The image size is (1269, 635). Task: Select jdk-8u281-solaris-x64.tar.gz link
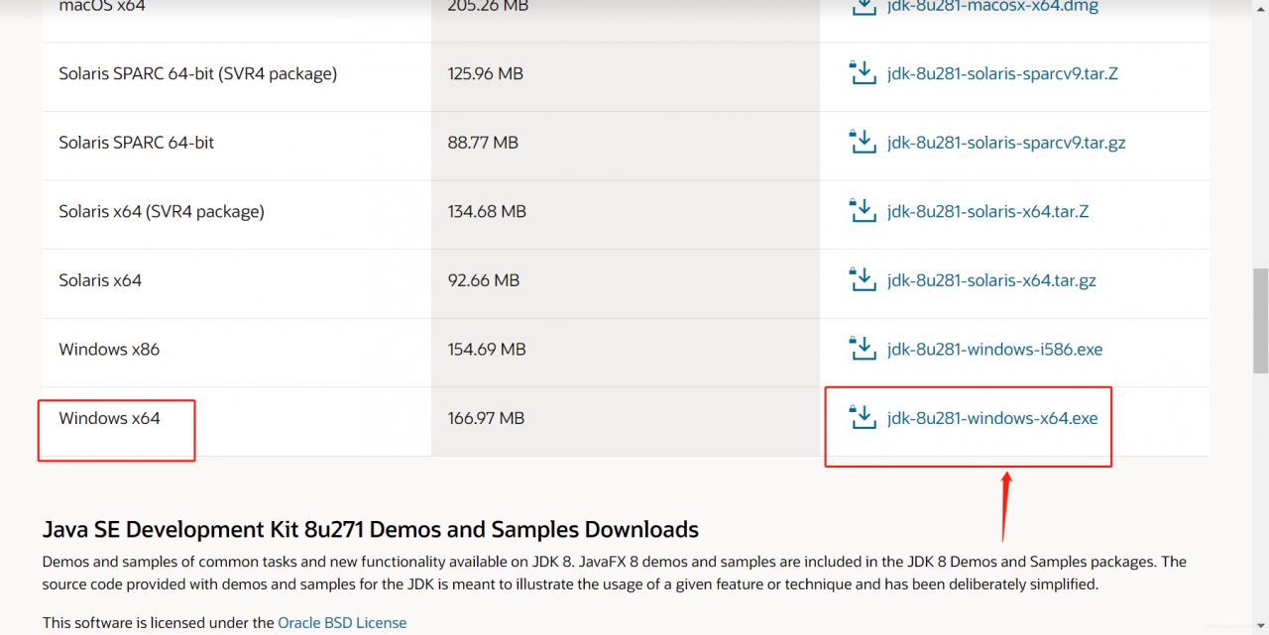991,280
